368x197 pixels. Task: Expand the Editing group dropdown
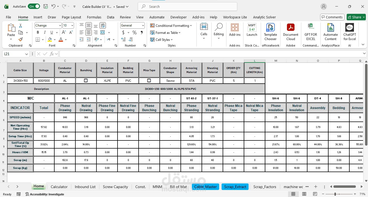(x=219, y=38)
